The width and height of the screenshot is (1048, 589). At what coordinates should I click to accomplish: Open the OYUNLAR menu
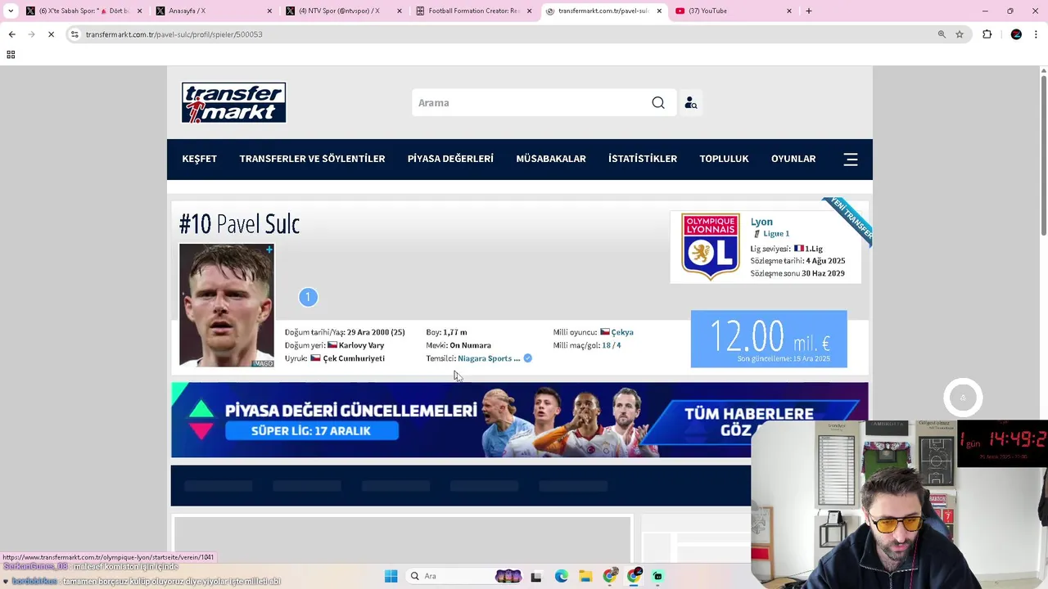pyautogui.click(x=793, y=159)
